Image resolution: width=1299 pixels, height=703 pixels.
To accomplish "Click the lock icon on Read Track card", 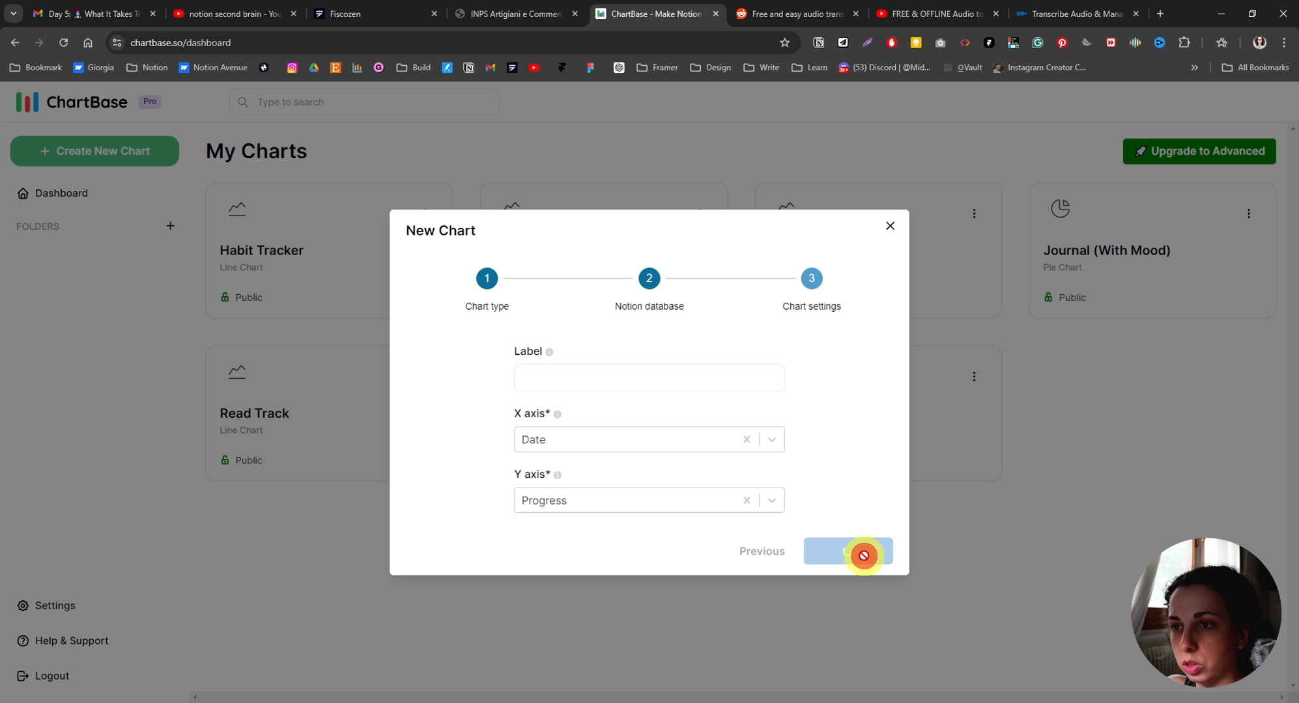I will [224, 460].
